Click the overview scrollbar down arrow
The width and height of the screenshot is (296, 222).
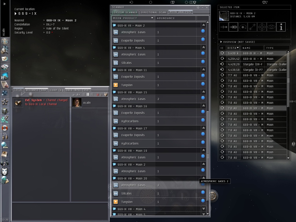click(x=288, y=158)
